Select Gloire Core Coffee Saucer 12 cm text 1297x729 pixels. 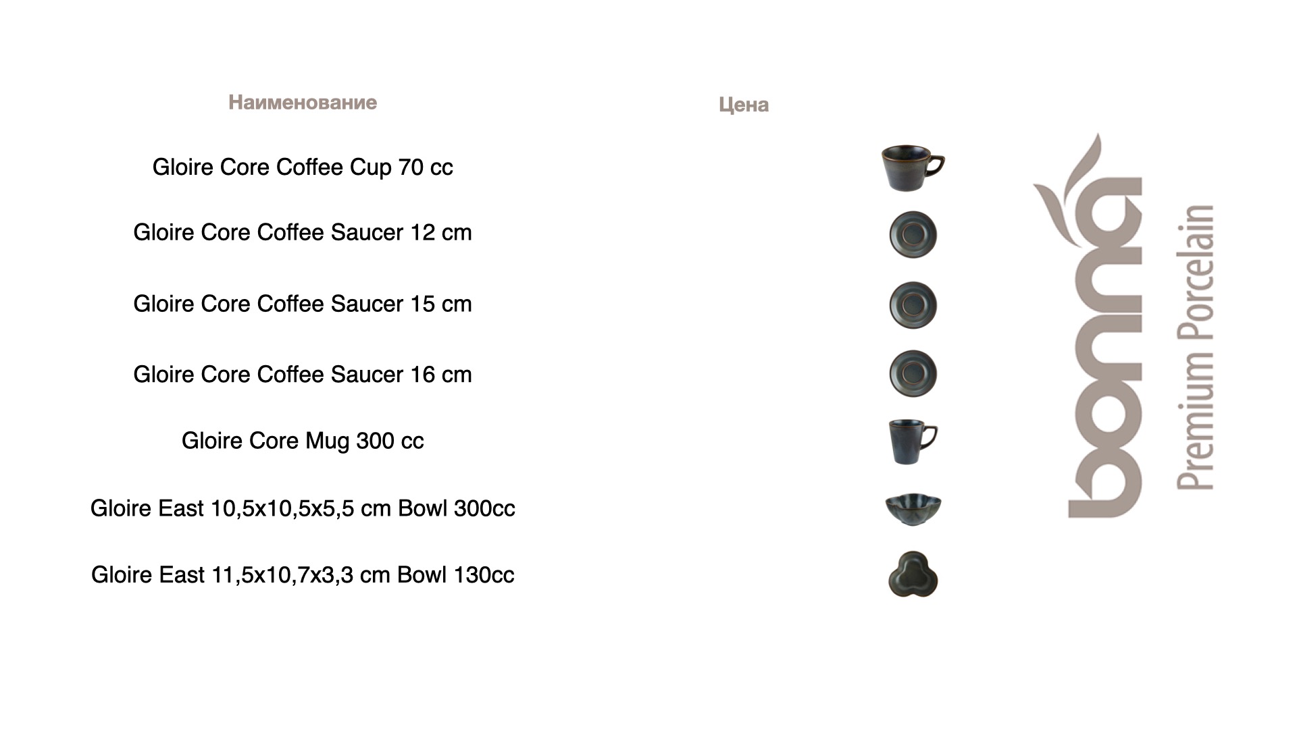pos(303,232)
